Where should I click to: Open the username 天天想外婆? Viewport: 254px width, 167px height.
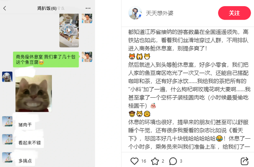[x=160, y=13]
